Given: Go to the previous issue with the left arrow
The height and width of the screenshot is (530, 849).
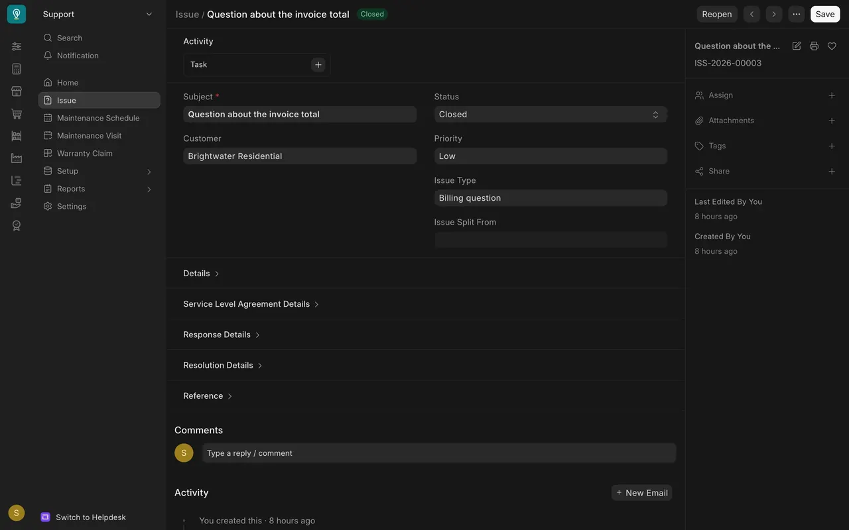Looking at the screenshot, I should point(751,14).
